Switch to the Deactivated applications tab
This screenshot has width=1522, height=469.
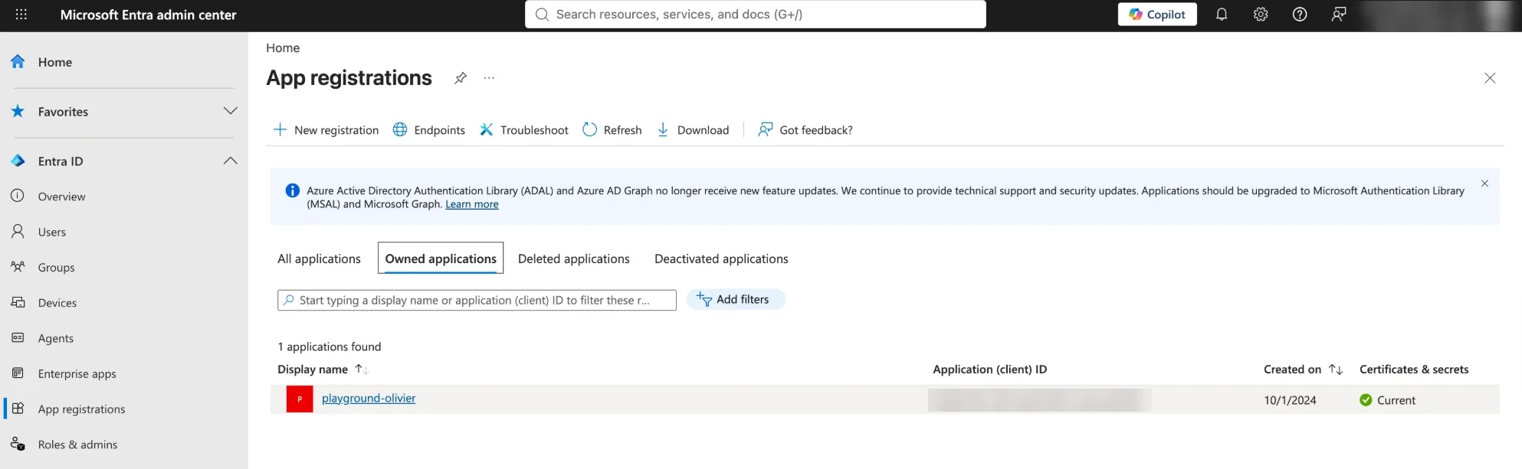point(721,259)
